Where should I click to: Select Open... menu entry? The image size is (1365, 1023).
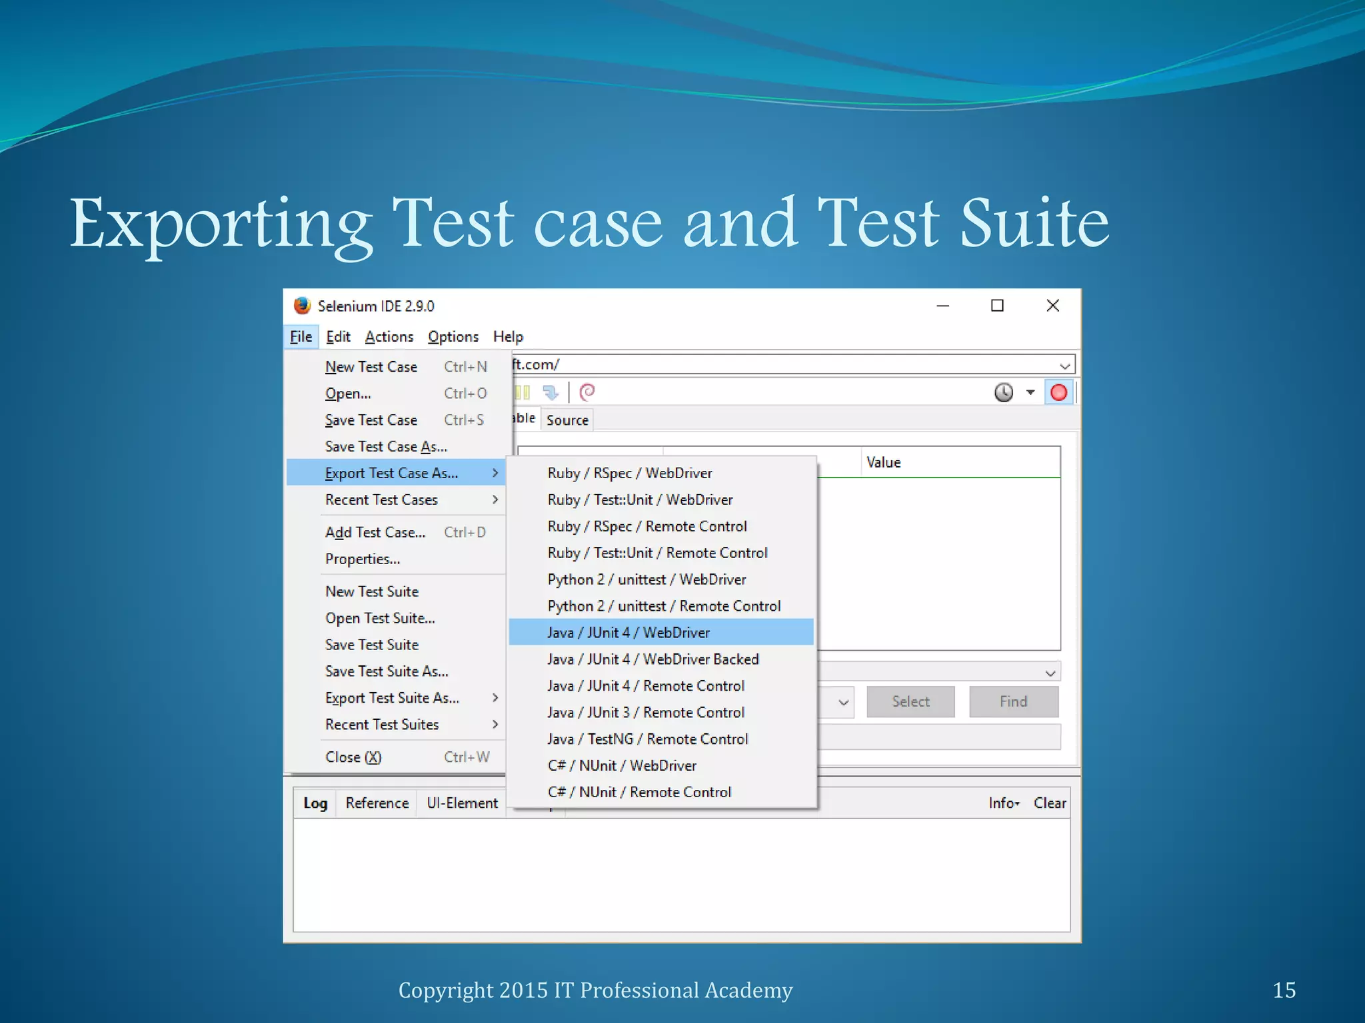pos(397,394)
